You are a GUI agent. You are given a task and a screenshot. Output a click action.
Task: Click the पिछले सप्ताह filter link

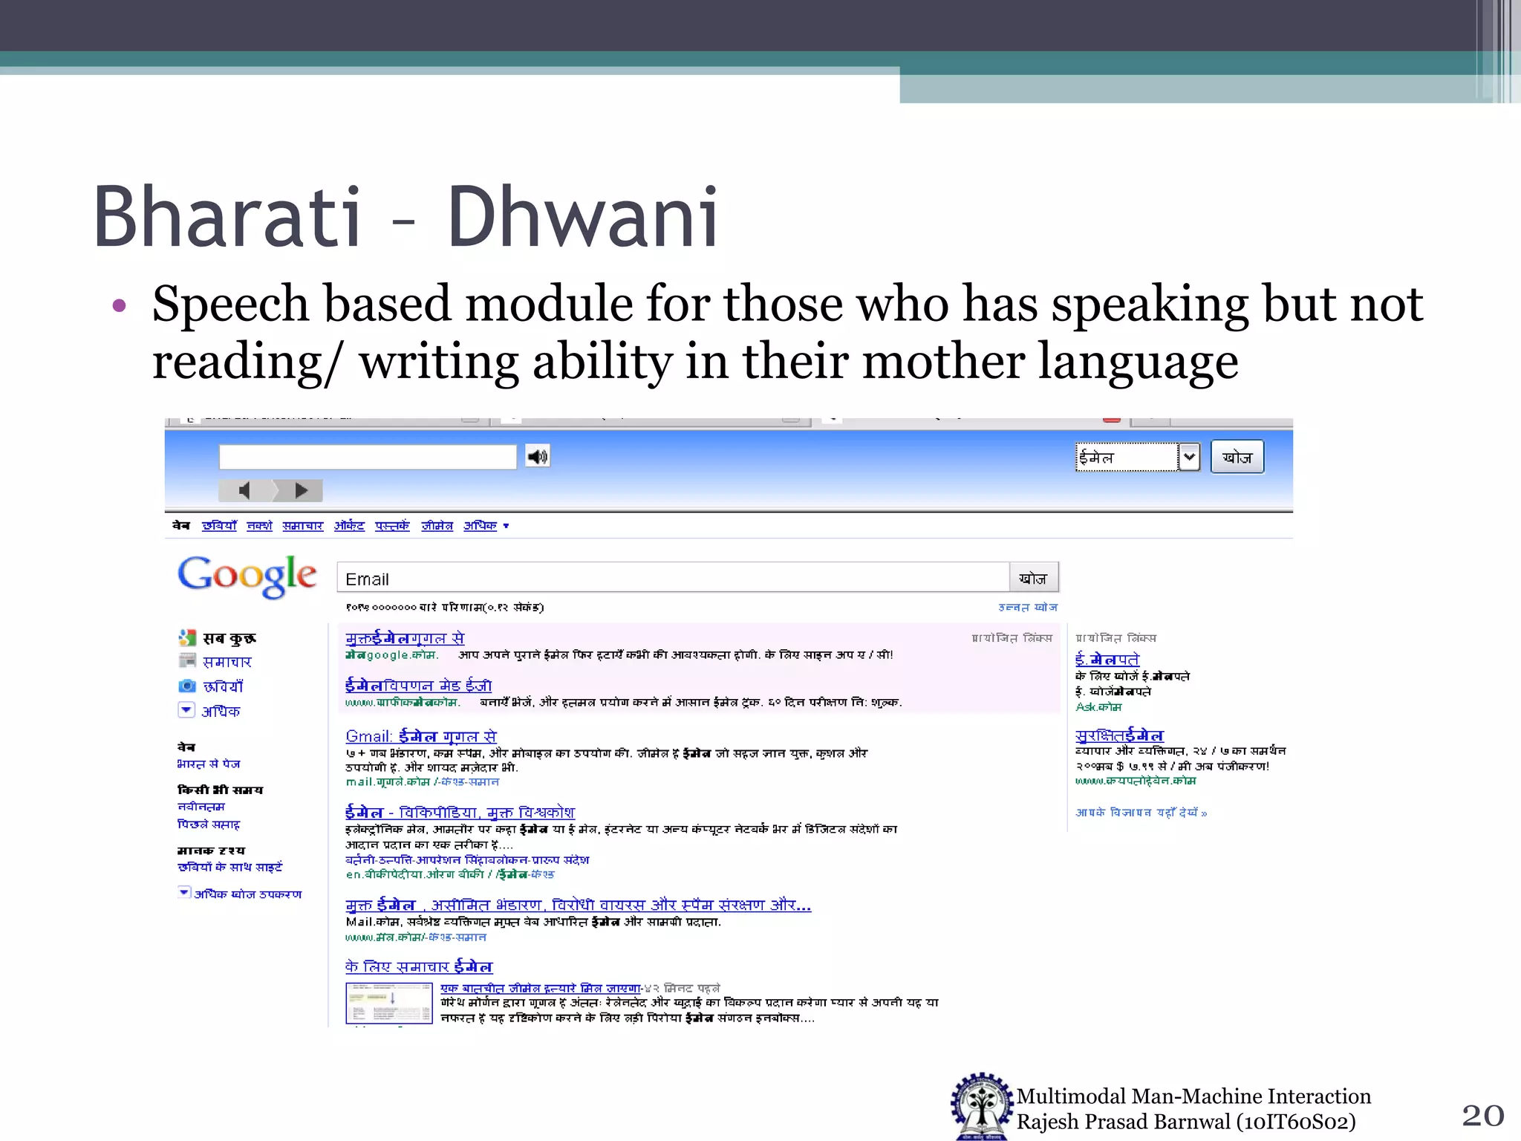(x=209, y=825)
